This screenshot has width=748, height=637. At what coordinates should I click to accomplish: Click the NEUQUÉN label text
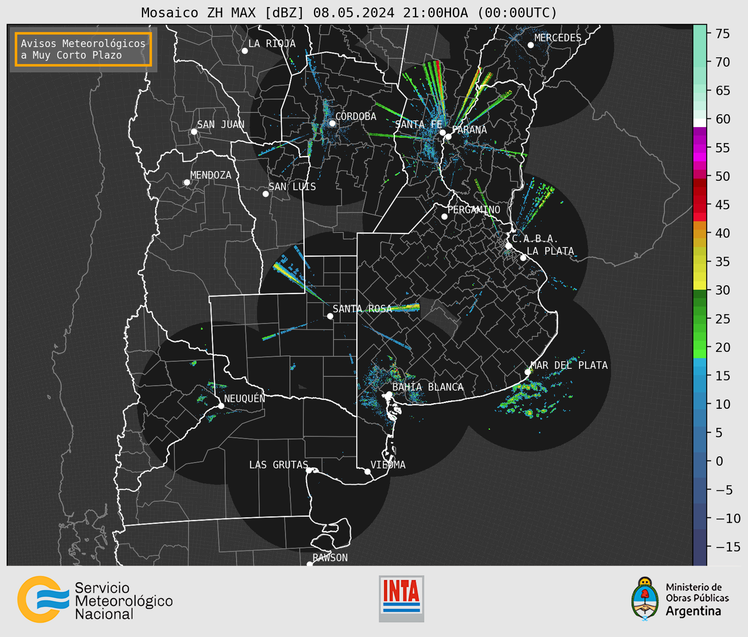(x=245, y=399)
